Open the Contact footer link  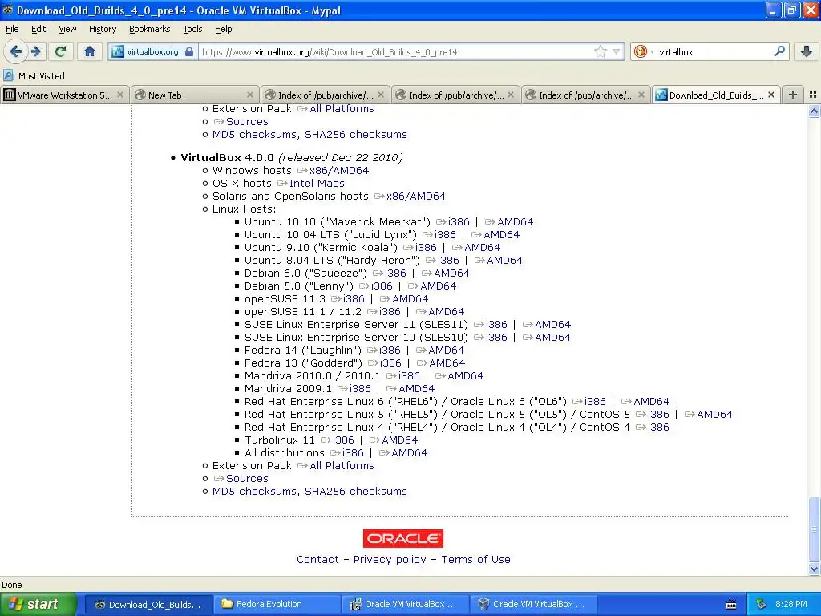point(317,559)
